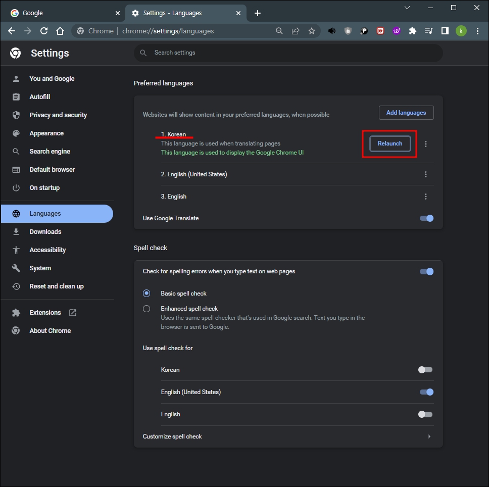This screenshot has width=489, height=487.
Task: Enable spell check for English
Action: click(x=425, y=414)
